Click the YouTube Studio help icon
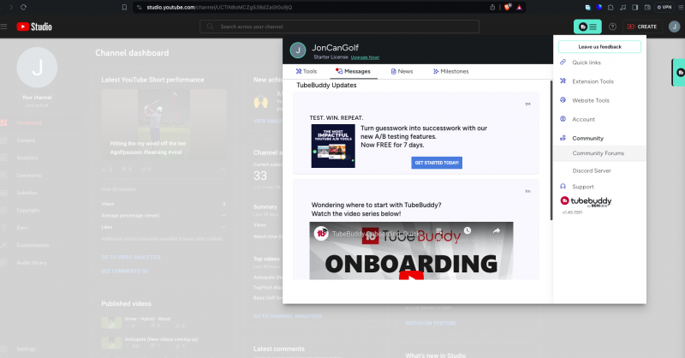The width and height of the screenshot is (685, 358). 612,27
